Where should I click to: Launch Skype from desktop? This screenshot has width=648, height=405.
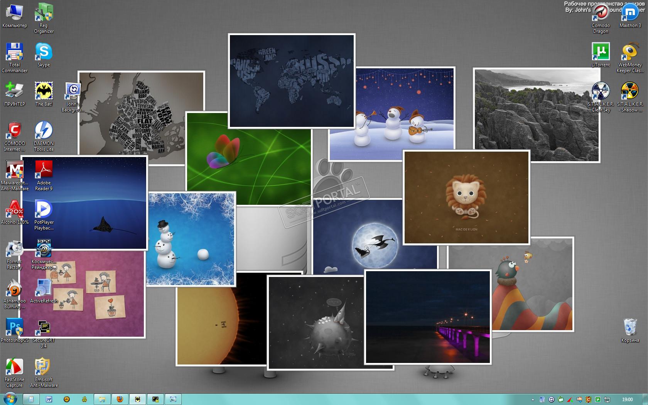click(44, 55)
